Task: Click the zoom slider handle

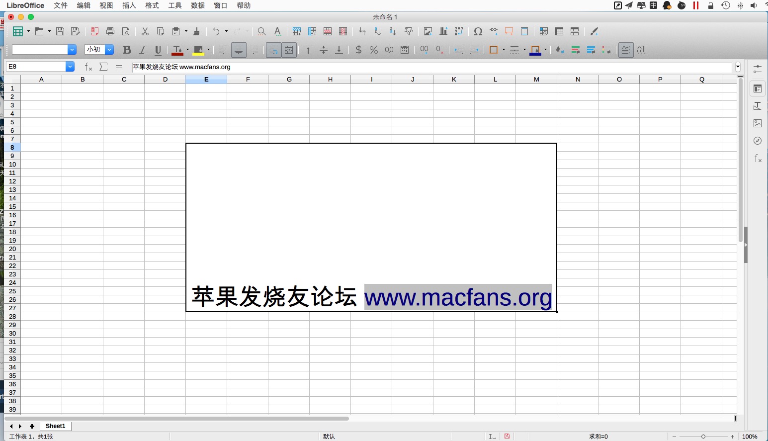Action: [x=703, y=437]
